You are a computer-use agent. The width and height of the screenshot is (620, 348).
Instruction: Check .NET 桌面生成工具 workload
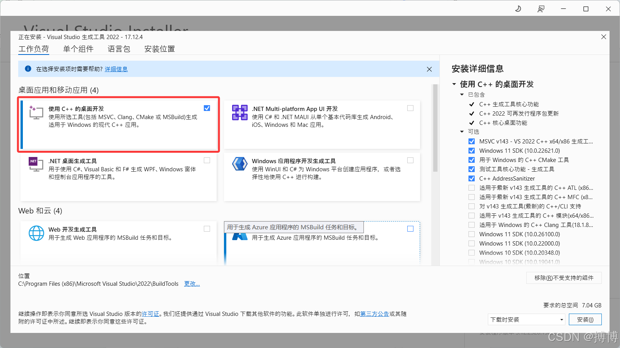click(207, 160)
